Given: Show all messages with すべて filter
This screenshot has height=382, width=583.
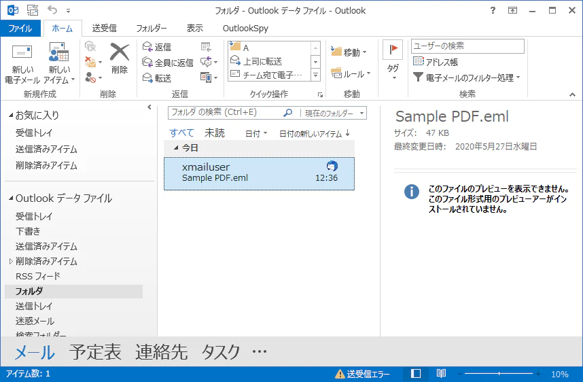Looking at the screenshot, I should [182, 133].
